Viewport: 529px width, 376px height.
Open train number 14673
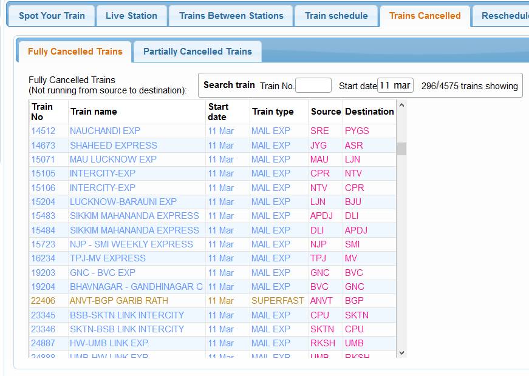tap(43, 146)
